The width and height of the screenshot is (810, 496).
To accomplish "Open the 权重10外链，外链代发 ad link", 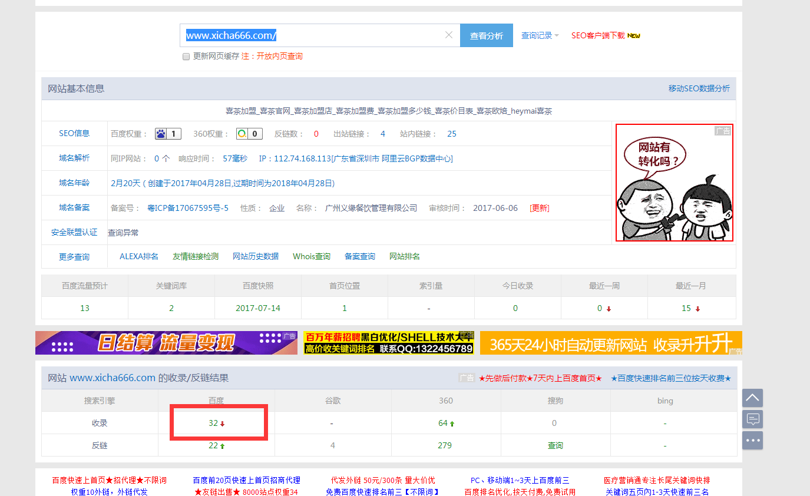I will [x=109, y=492].
